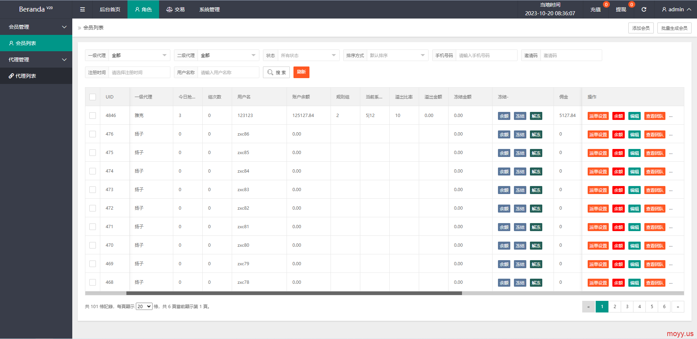
Task: Open the 一级代理 dropdown
Action: point(139,55)
